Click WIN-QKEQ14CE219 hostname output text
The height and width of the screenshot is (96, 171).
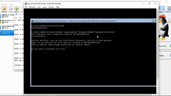click(x=39, y=28)
